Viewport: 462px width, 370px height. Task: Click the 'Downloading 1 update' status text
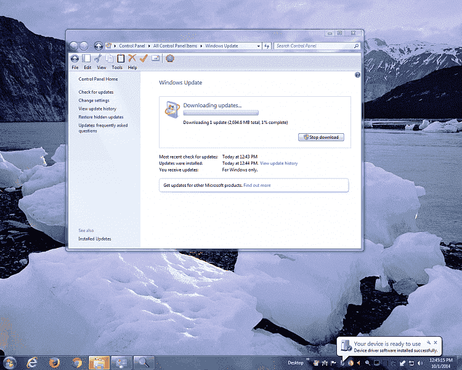tap(235, 123)
